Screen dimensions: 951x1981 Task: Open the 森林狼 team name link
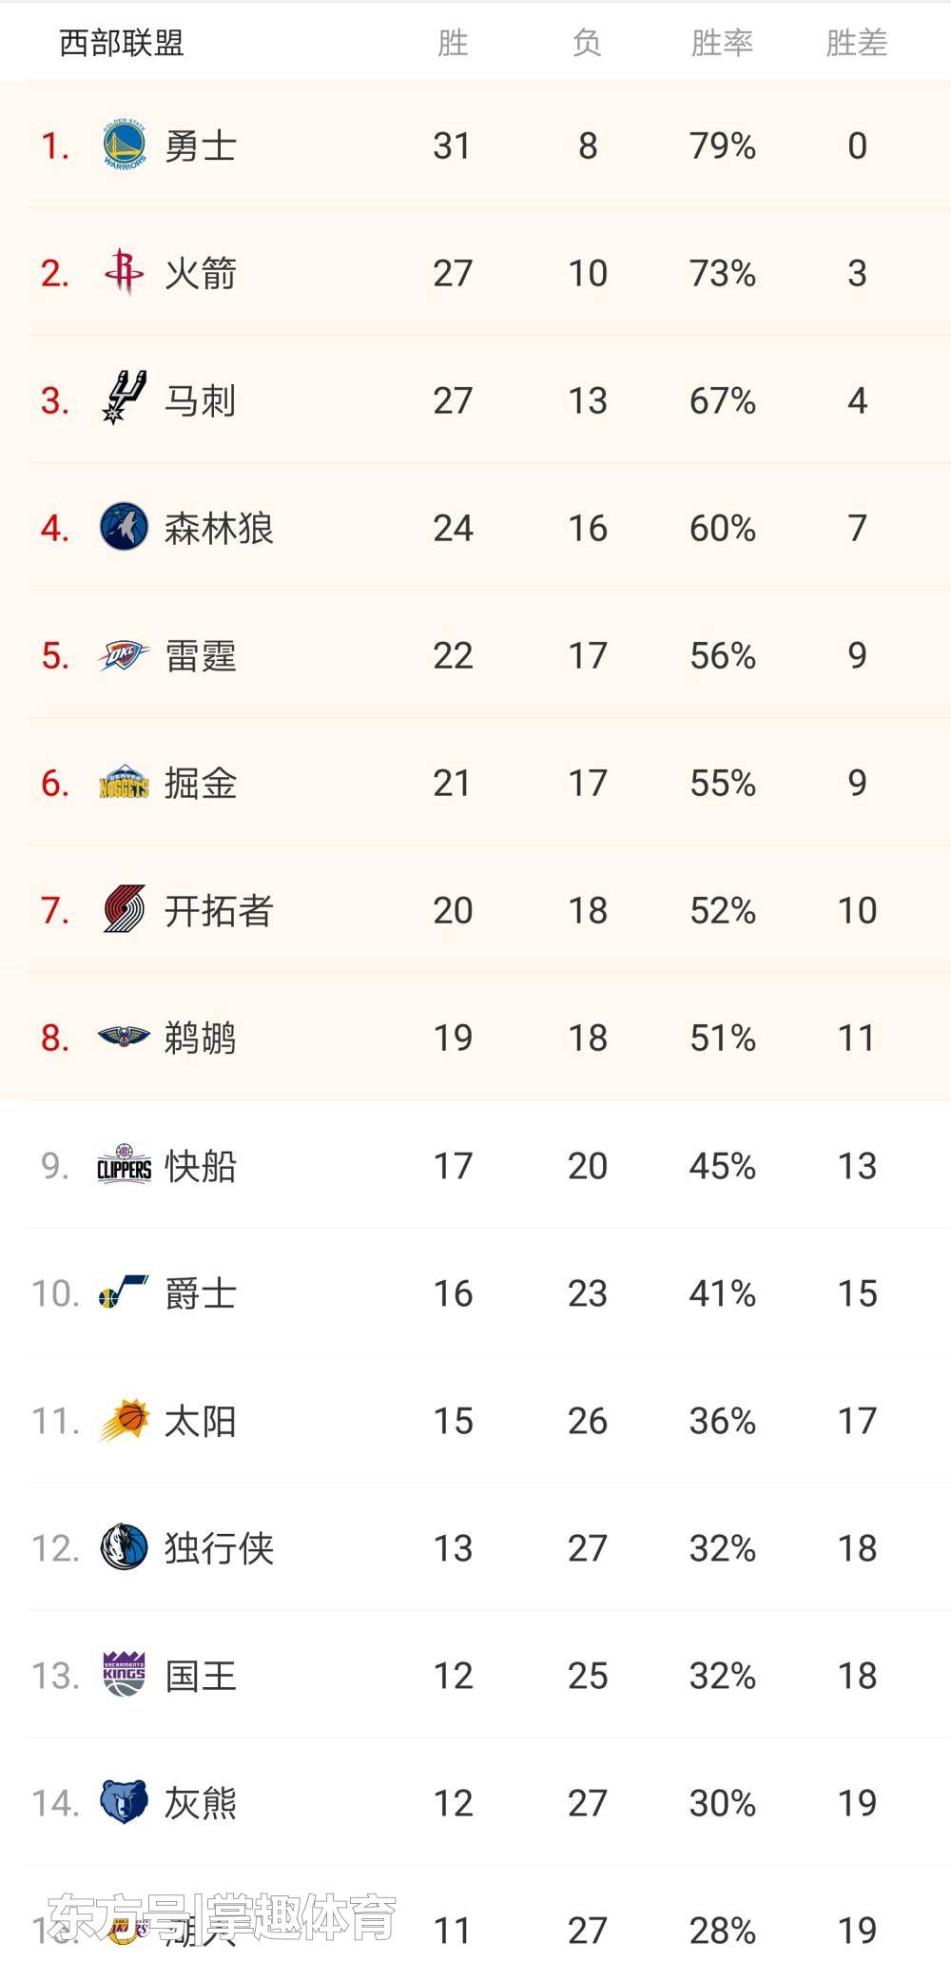(x=219, y=528)
